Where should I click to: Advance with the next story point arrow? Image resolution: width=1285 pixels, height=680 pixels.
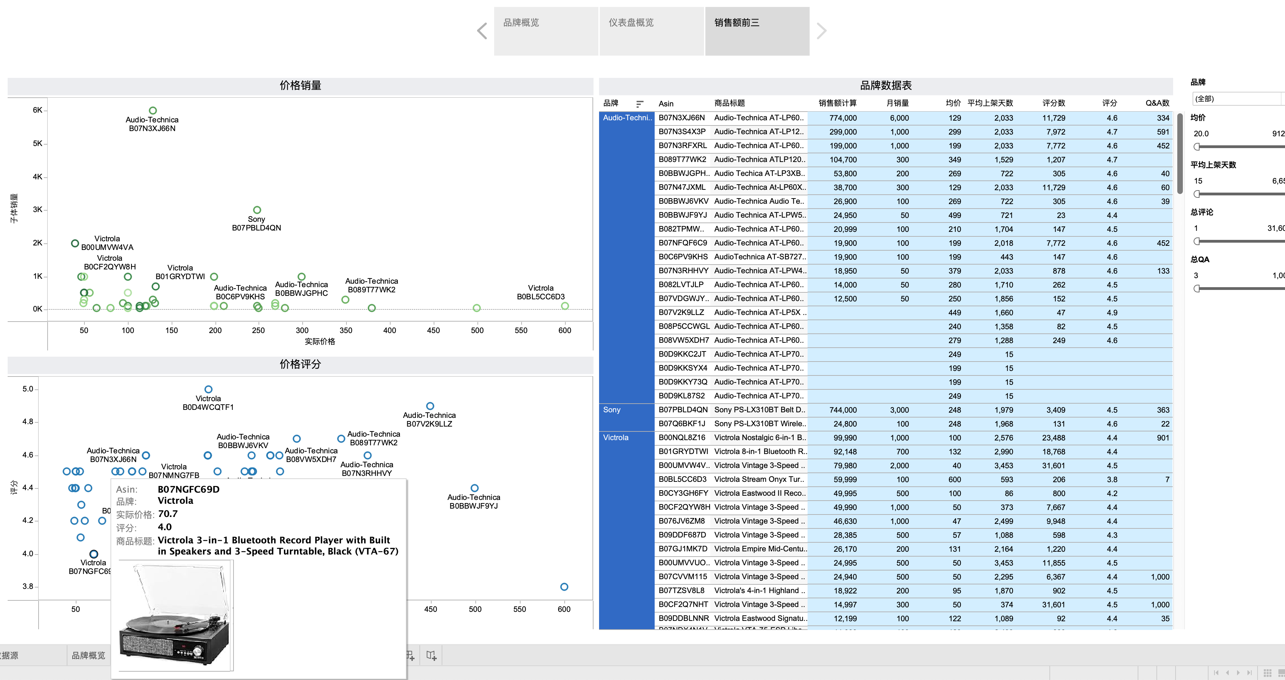click(821, 31)
